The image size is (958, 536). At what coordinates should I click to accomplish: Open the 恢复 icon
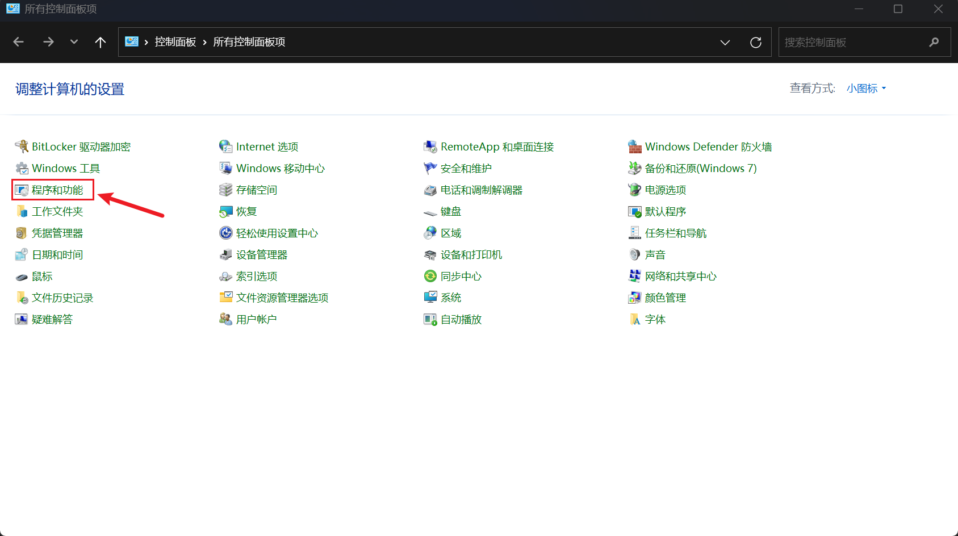click(x=226, y=211)
